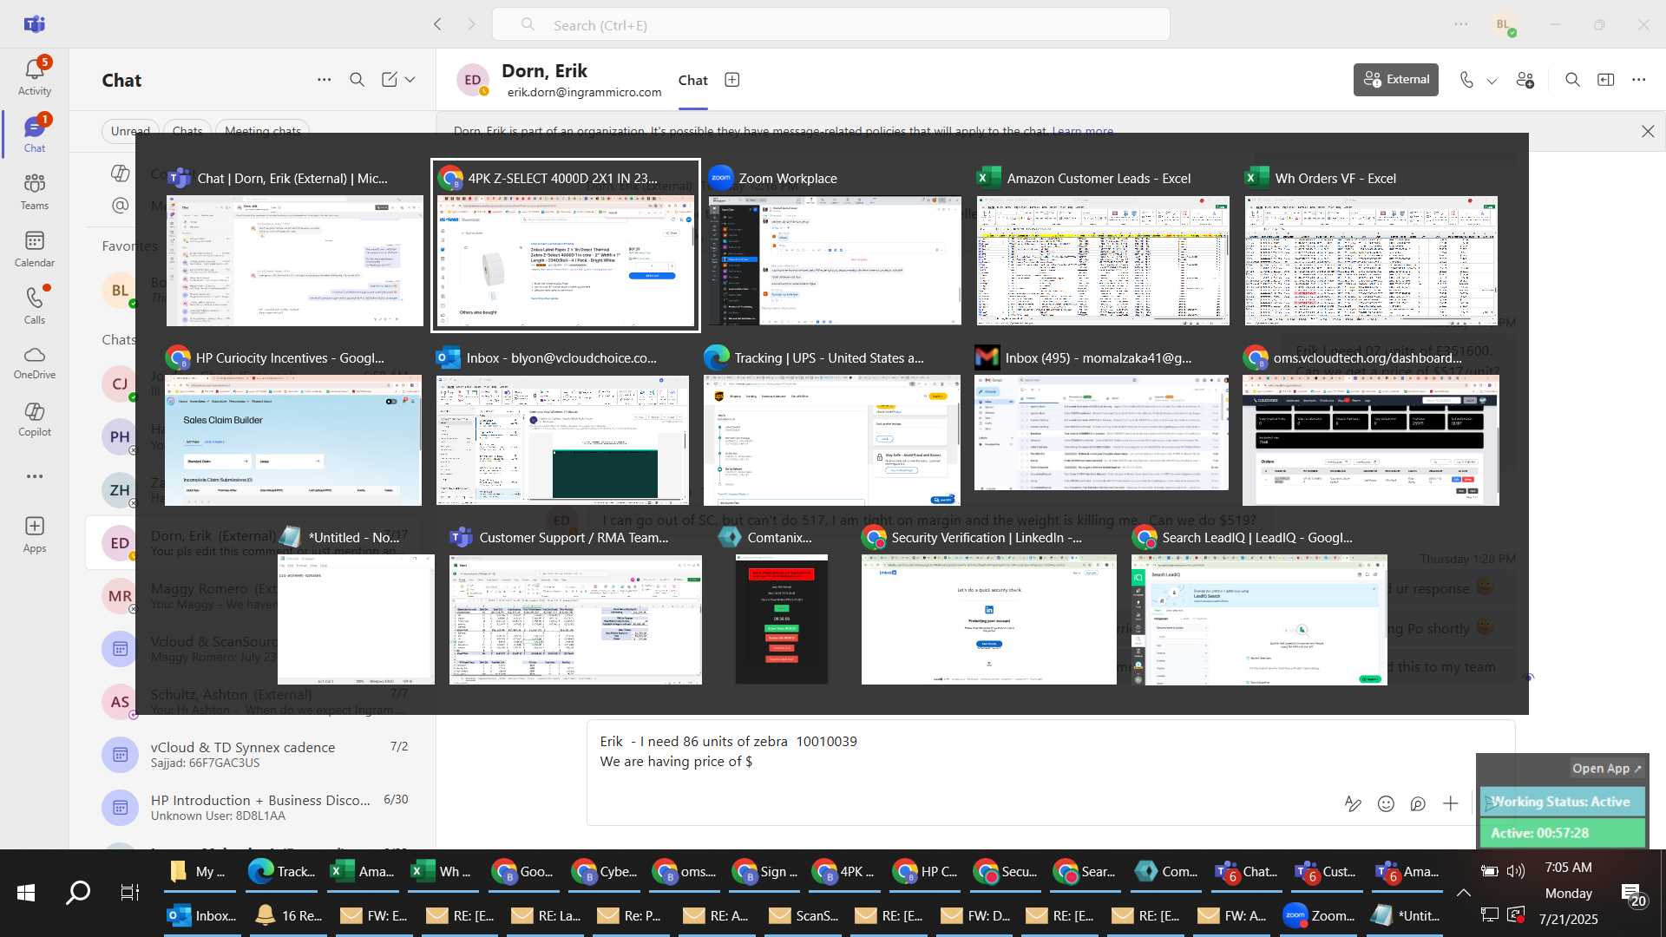
Task: Click the External label button
Action: coord(1396,79)
